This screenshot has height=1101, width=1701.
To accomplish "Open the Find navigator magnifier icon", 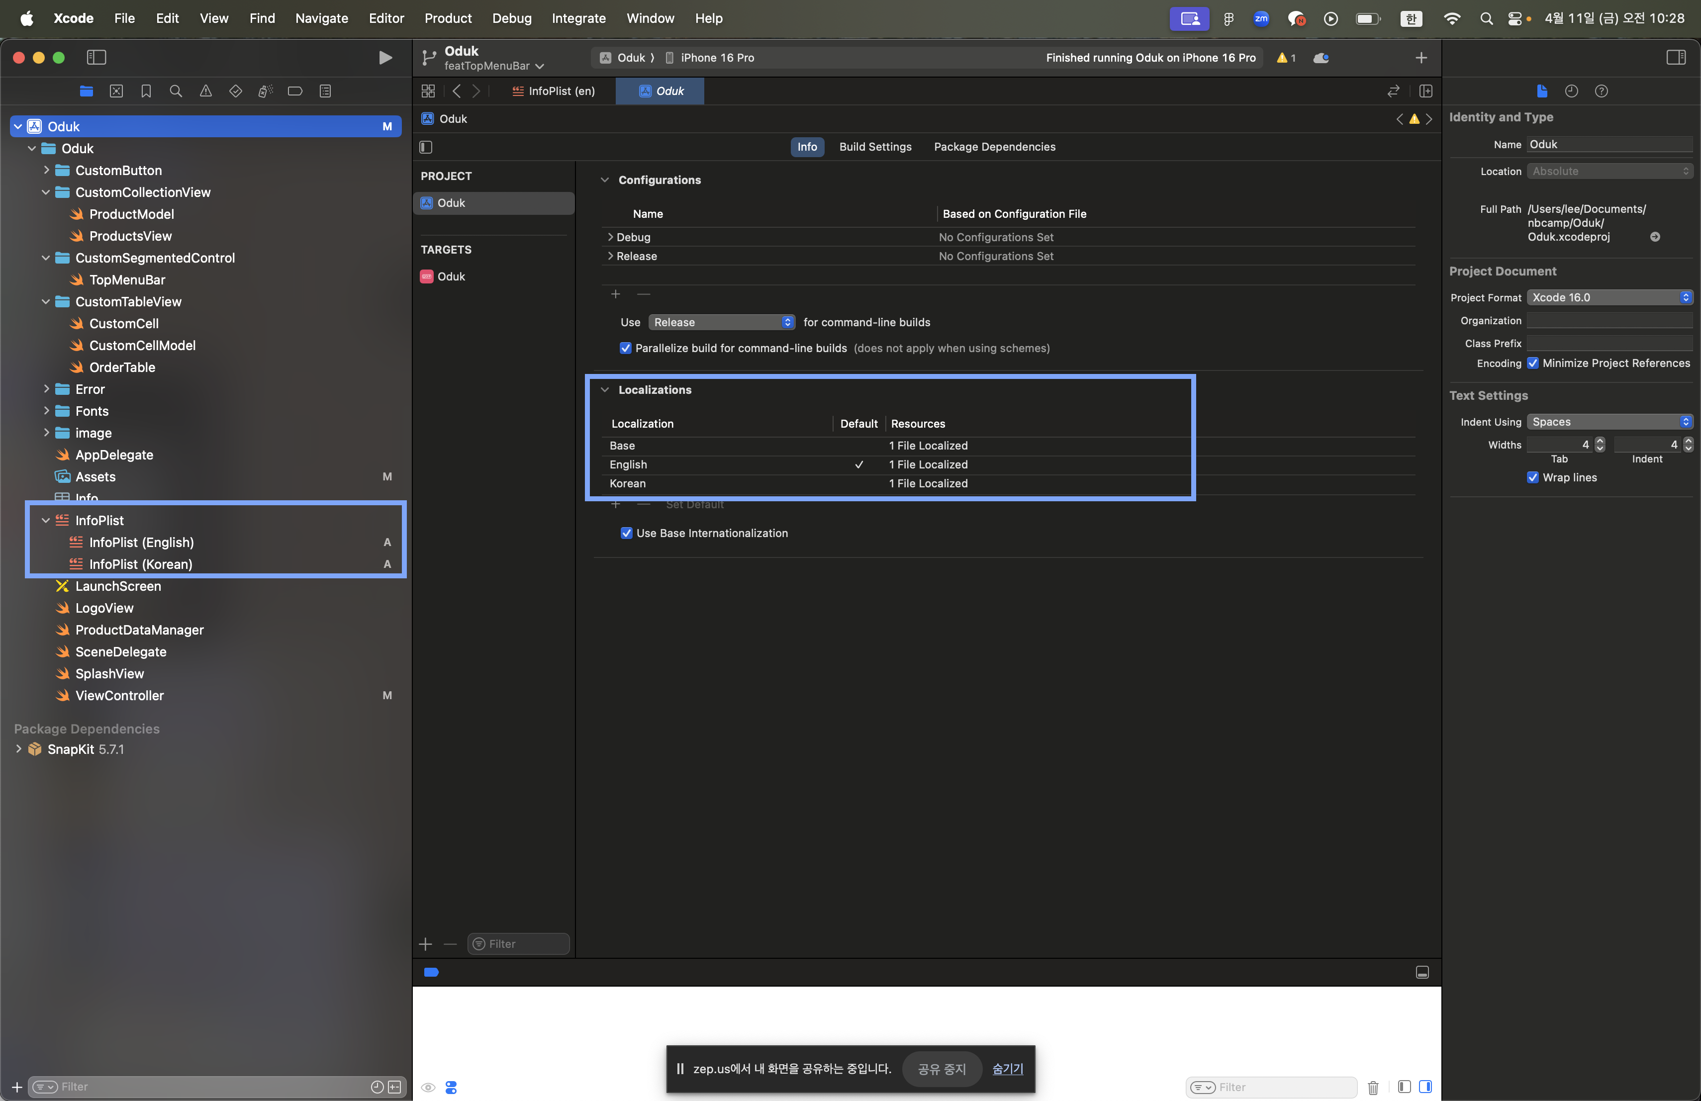I will pos(176,92).
